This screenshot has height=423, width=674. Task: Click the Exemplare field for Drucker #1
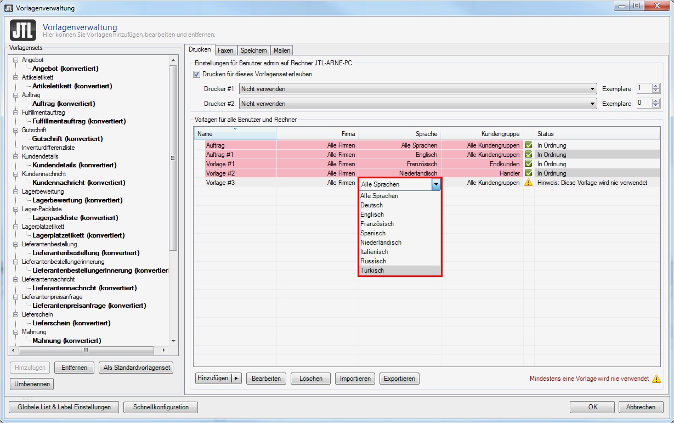coord(644,89)
